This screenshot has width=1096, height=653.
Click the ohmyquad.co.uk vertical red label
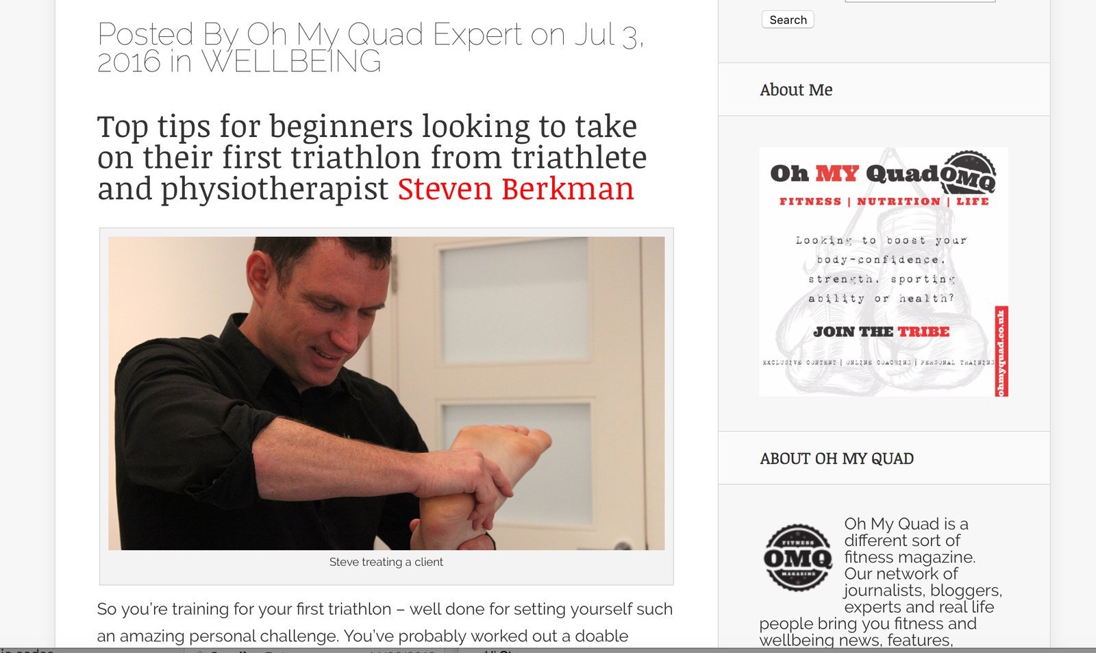1001,351
